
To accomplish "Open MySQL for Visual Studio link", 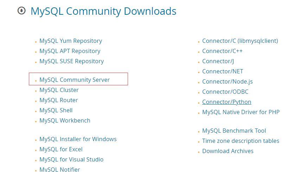I will (x=71, y=159).
